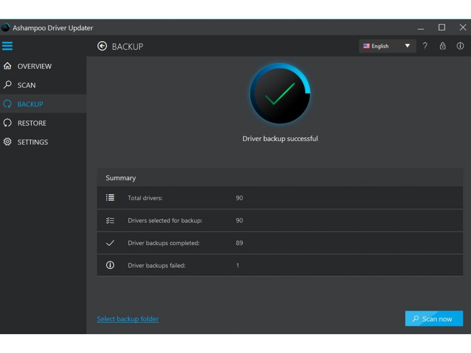Open the info icon in the header
The width and height of the screenshot is (471, 353).
460,46
